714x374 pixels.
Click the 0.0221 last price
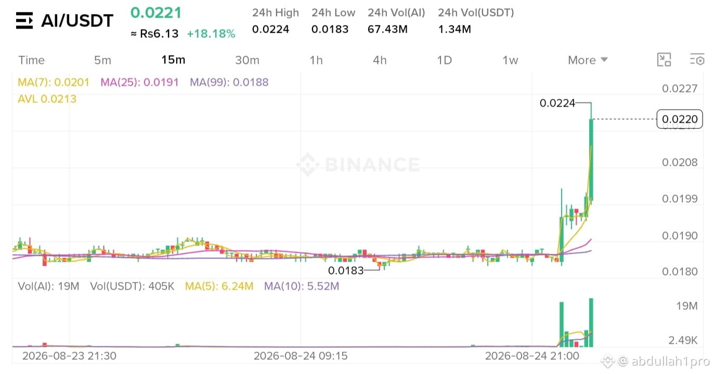click(156, 12)
